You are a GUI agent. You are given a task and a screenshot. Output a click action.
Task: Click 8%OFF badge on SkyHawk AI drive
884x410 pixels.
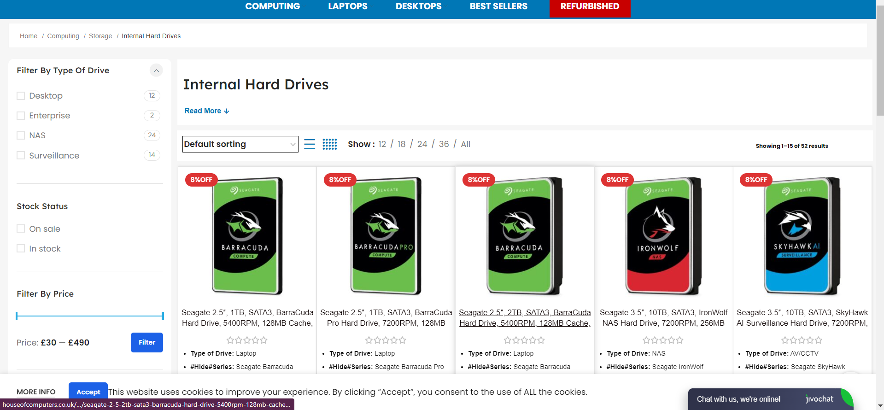[x=756, y=180]
